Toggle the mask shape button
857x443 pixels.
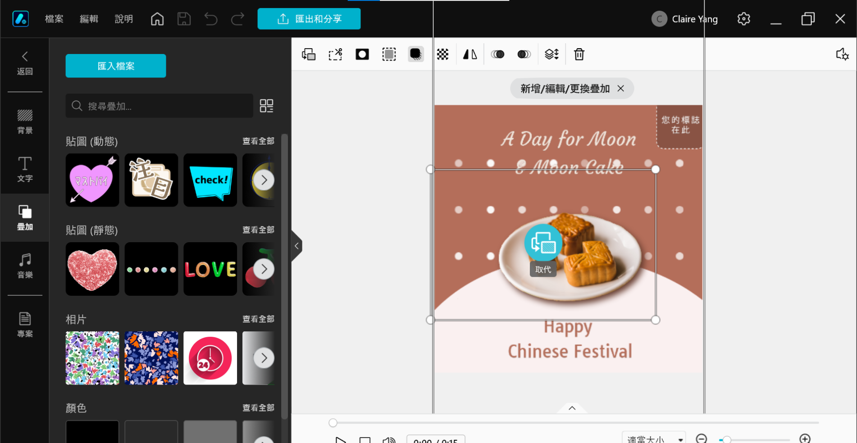[x=362, y=54]
